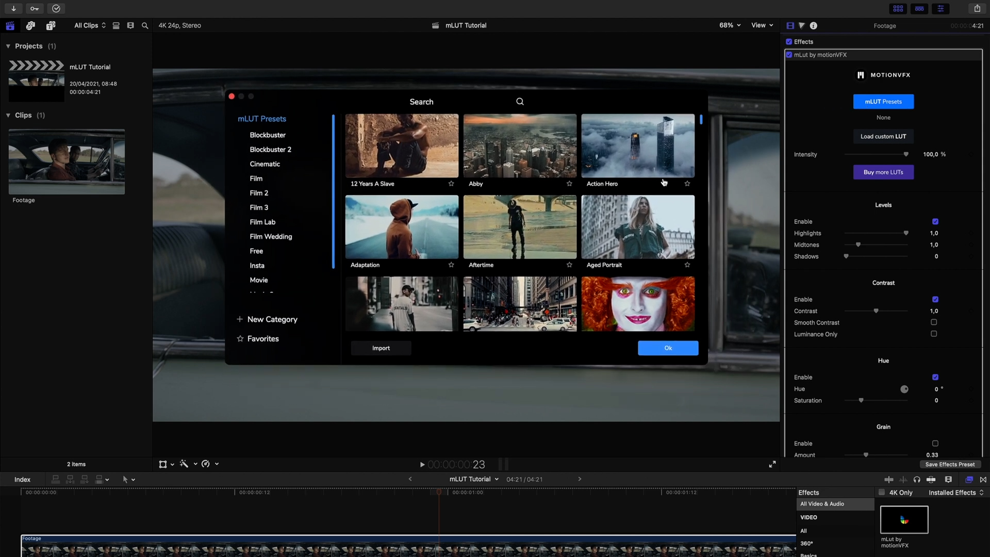Click the star/favorite icon on Abby preset
This screenshot has width=990, height=557.
coord(570,183)
